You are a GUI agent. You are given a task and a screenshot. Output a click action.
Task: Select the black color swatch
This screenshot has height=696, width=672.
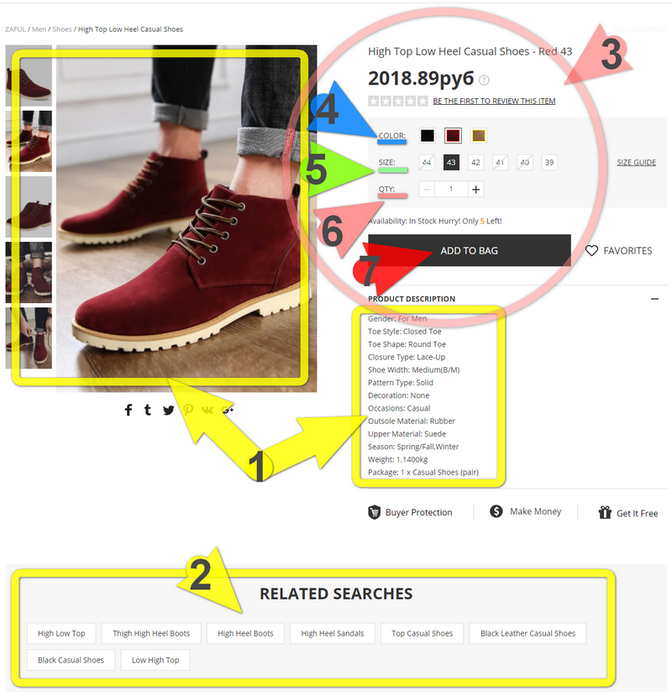coord(428,136)
